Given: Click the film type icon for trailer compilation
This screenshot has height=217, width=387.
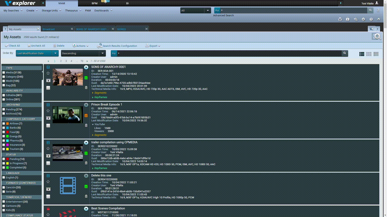Looking at the screenshot, I should 48,143.
